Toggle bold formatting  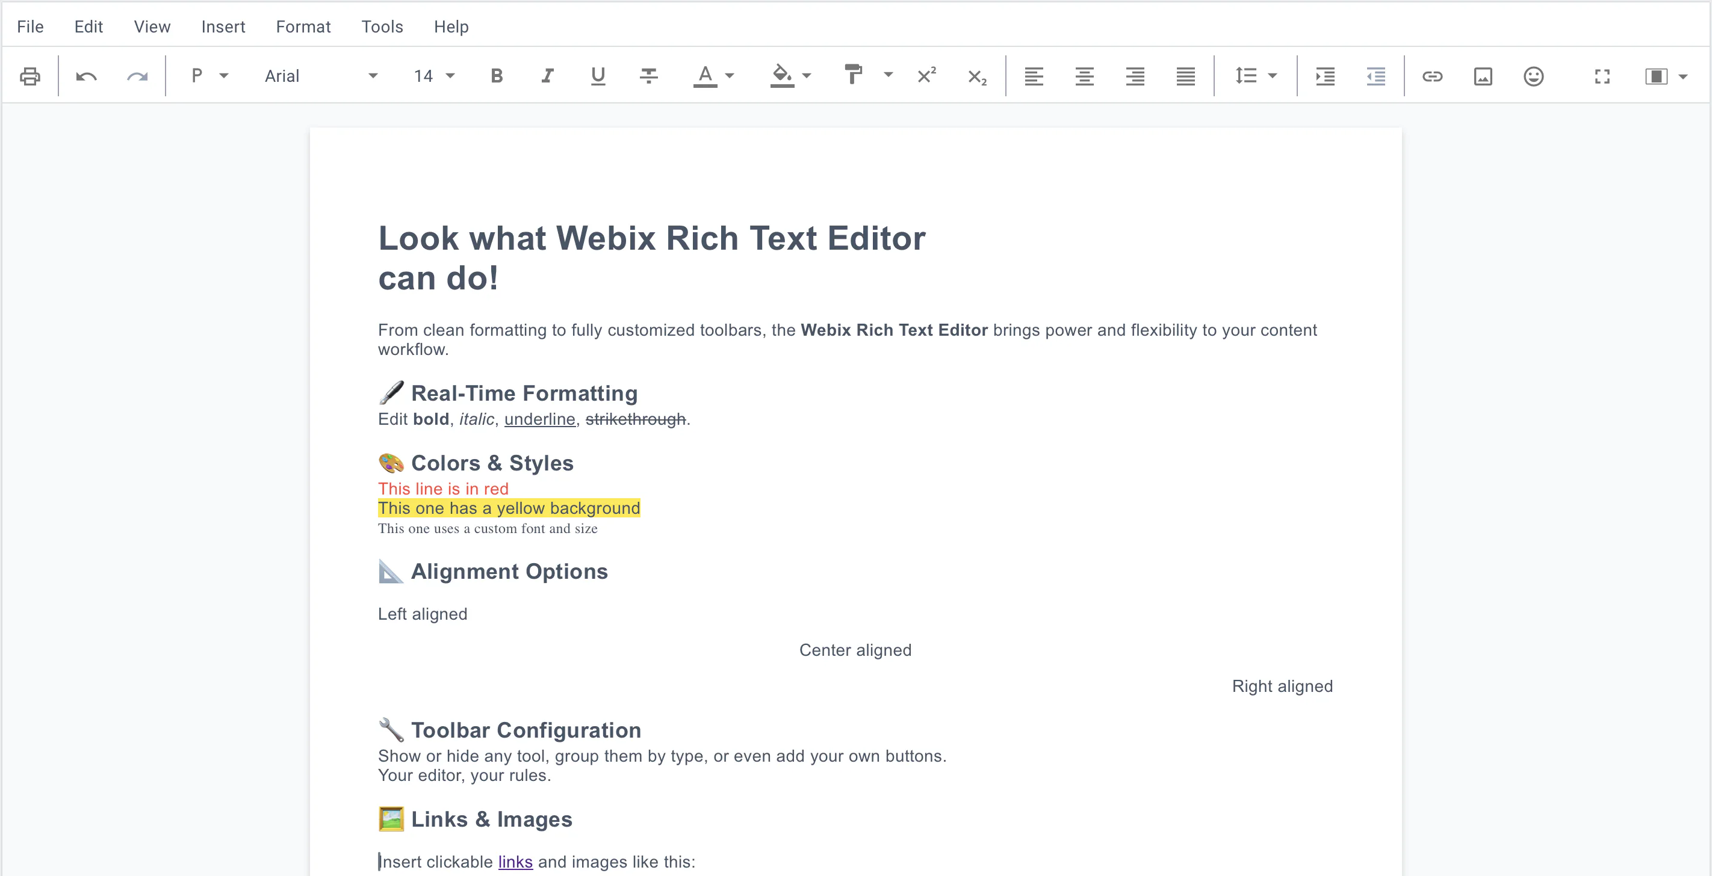pos(497,76)
